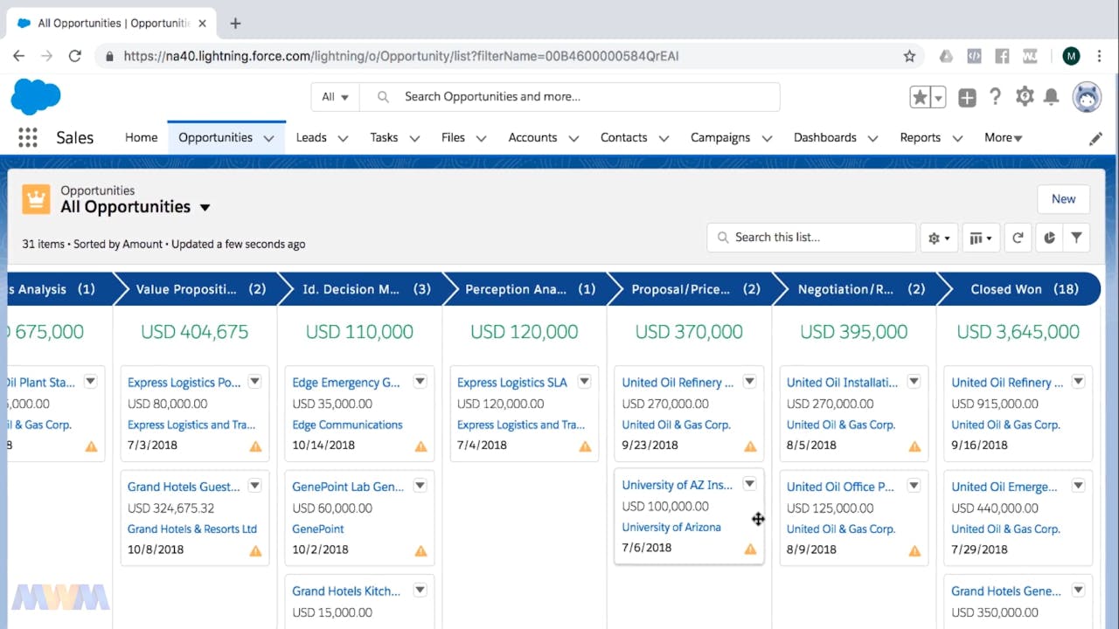Switch to the Accounts tab
The image size is (1119, 629).
coord(532,138)
